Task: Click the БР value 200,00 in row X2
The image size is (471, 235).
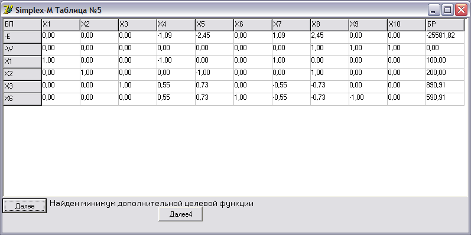Action: pyautogui.click(x=445, y=74)
